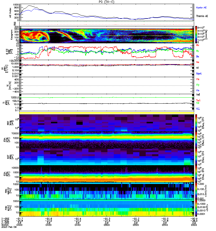Click the green By legend label
216x231 pixels.
(198, 51)
